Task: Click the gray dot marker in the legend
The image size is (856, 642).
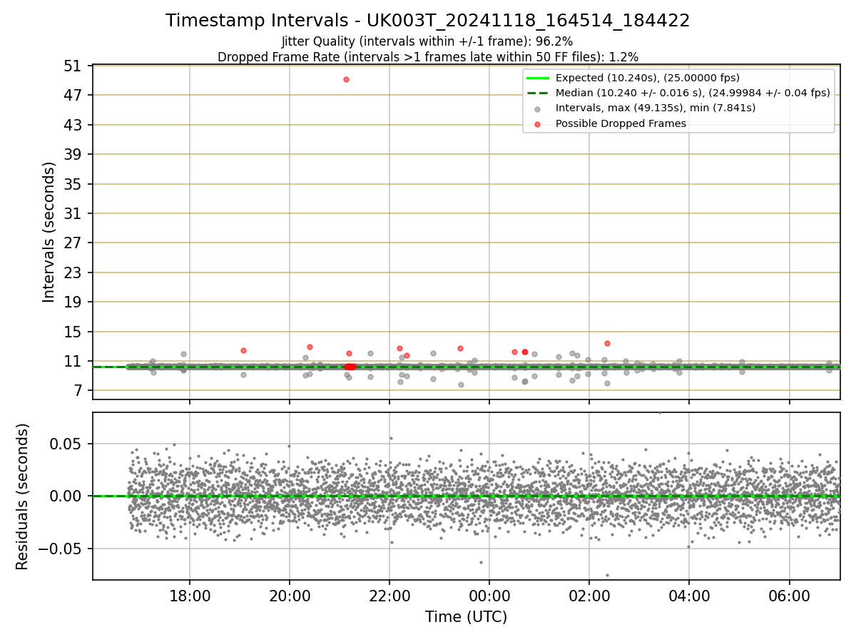Action: click(x=538, y=108)
